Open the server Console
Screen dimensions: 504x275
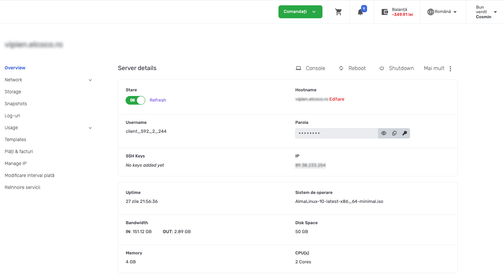coord(310,68)
